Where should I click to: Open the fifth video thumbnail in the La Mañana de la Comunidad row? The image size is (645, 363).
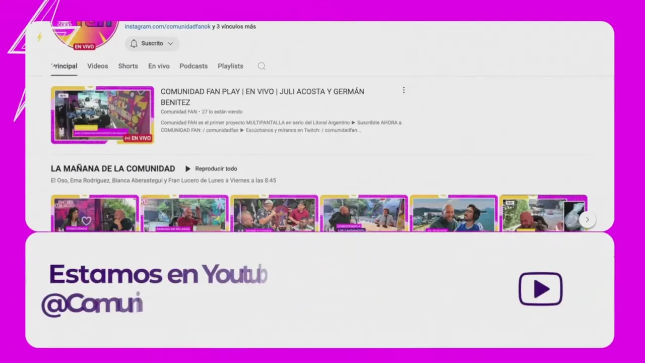tap(454, 213)
